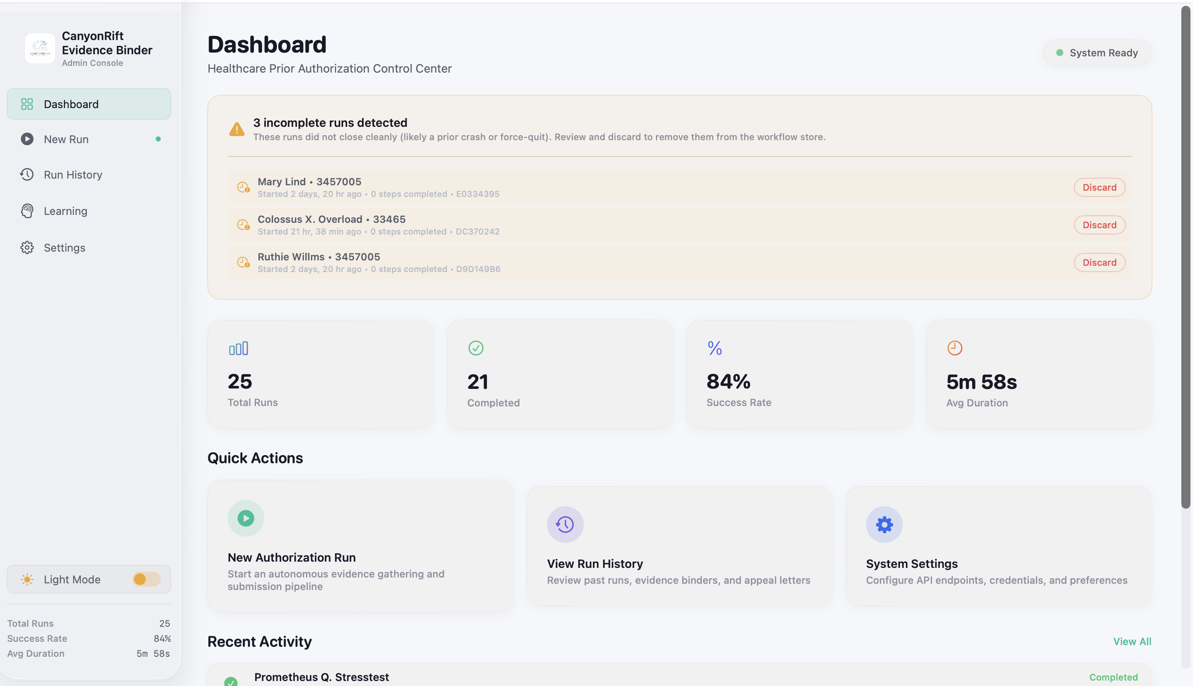Toggle the Light Mode switch
1193x686 pixels.
point(147,579)
